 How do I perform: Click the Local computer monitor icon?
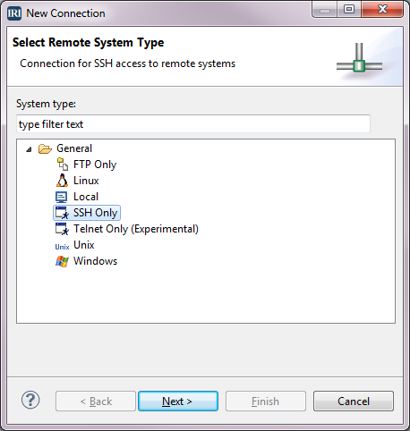[x=62, y=197]
